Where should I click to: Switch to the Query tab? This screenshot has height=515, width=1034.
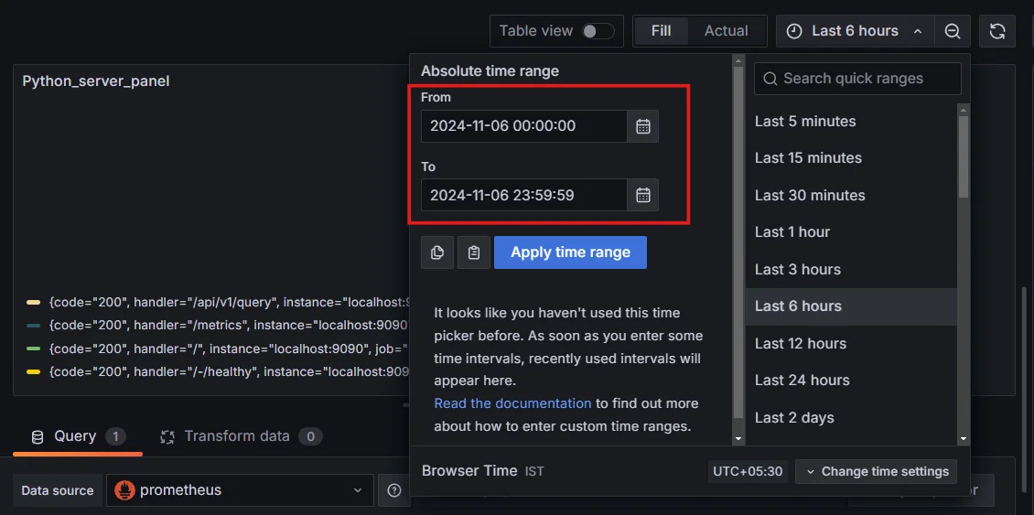tap(78, 436)
